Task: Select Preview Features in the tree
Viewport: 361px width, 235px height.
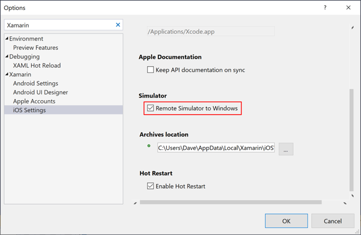Action: [36, 48]
